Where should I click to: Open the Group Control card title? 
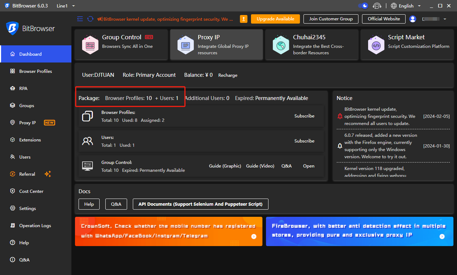coord(122,37)
